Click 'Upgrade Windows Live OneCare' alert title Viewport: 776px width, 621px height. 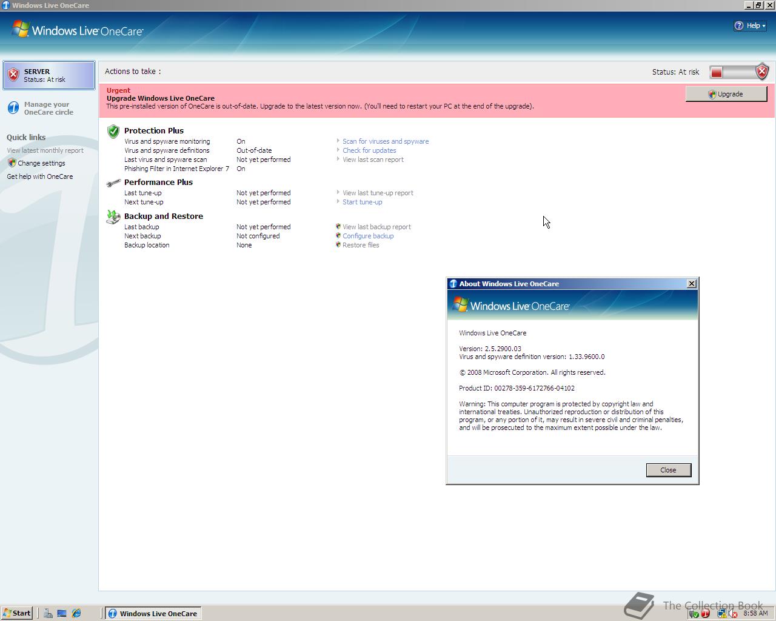click(161, 98)
